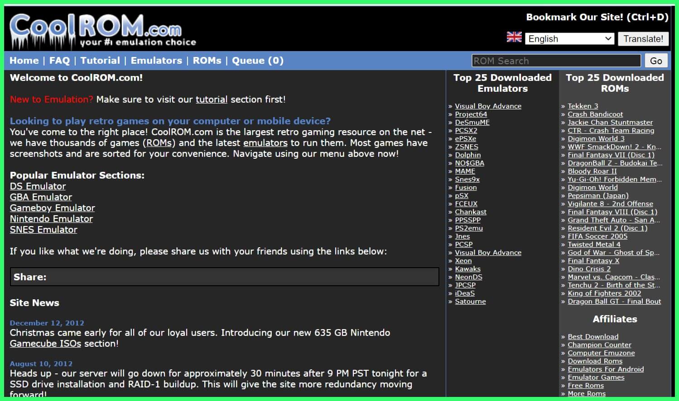
Task: Focus the ROM Search input field
Action: tap(556, 61)
